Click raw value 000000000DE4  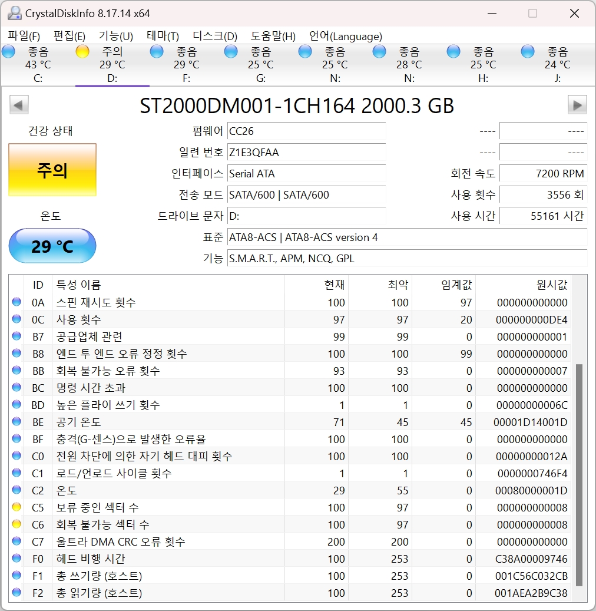532,320
